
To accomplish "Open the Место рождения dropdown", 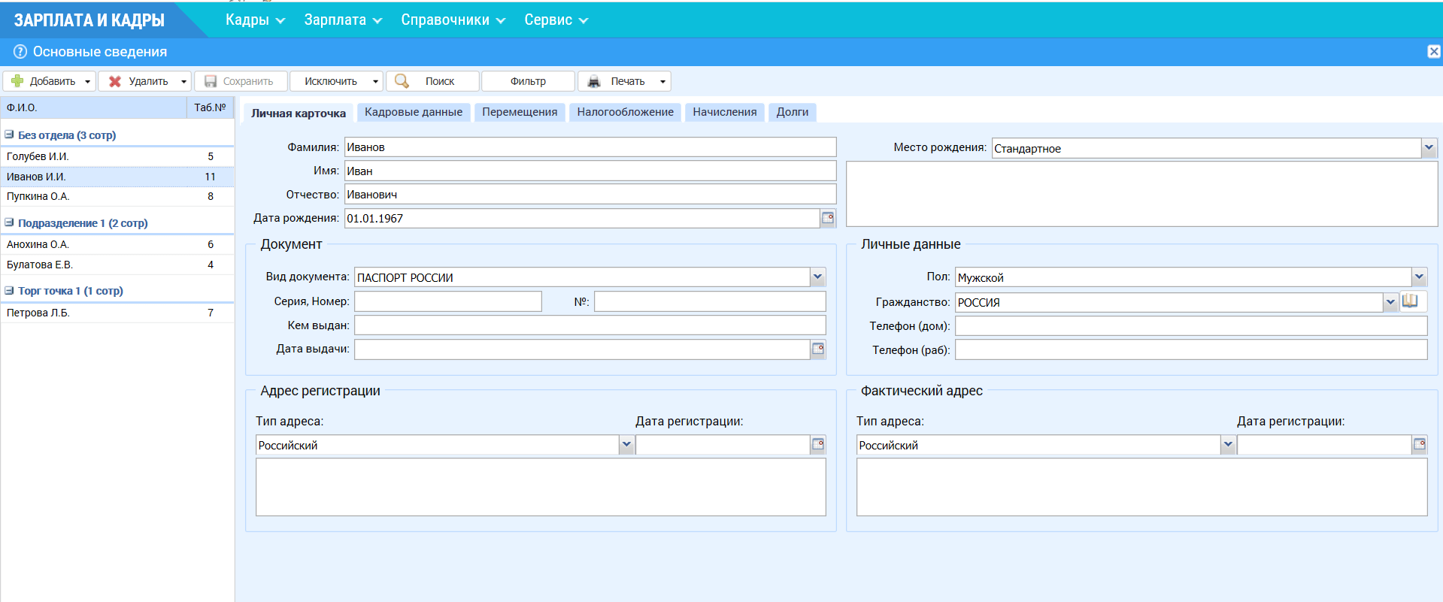I will point(1429,148).
